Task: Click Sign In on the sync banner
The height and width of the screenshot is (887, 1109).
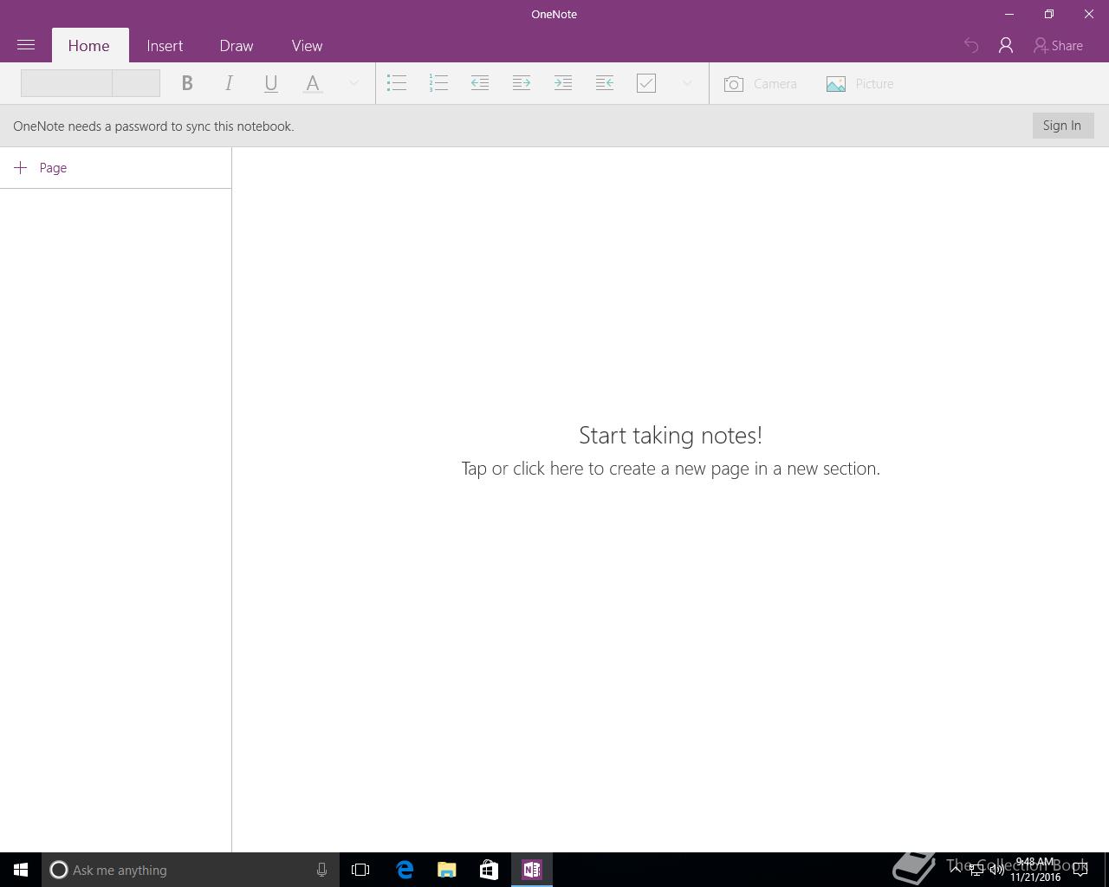Action: 1062,126
